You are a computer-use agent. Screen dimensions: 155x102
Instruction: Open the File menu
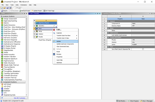(3, 5)
